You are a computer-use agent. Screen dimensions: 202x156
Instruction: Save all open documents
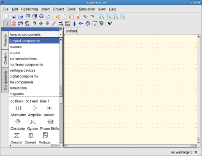point(34,16)
